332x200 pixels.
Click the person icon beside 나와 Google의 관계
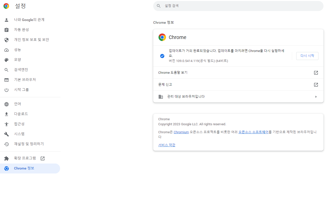(7, 20)
